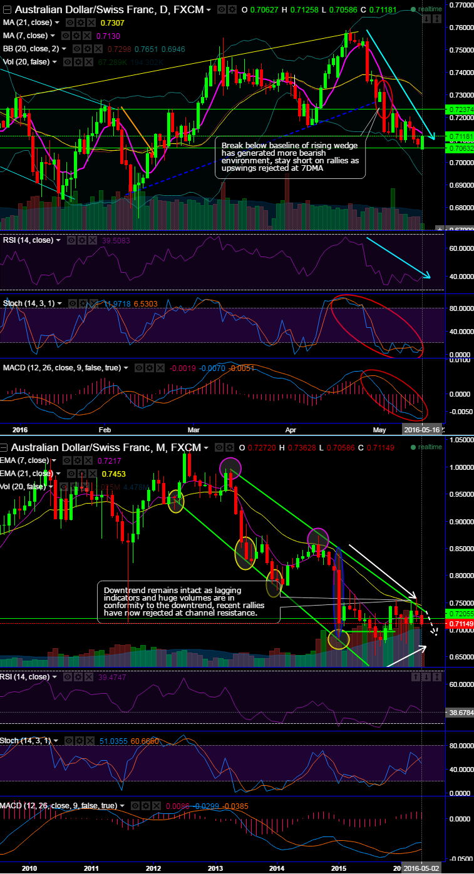Open daily Vol (20, false) settings gear

[x=80, y=62]
